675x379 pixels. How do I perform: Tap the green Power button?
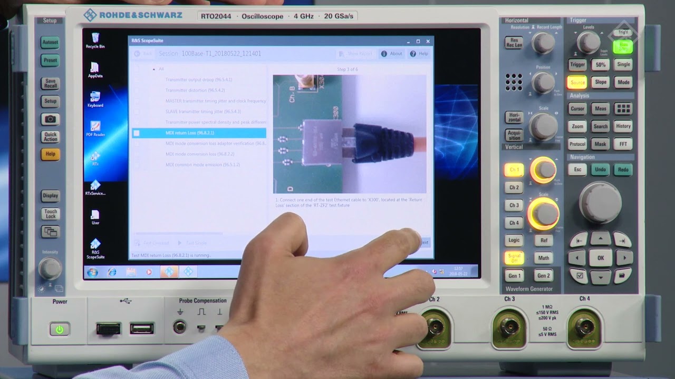pos(60,330)
